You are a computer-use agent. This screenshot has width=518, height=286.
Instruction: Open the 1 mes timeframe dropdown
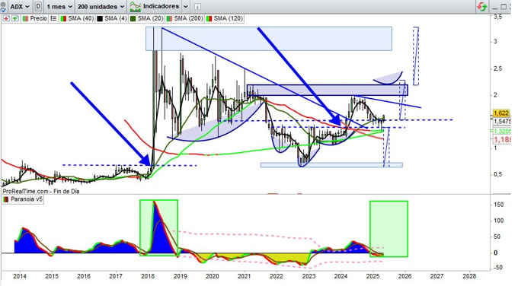point(59,6)
